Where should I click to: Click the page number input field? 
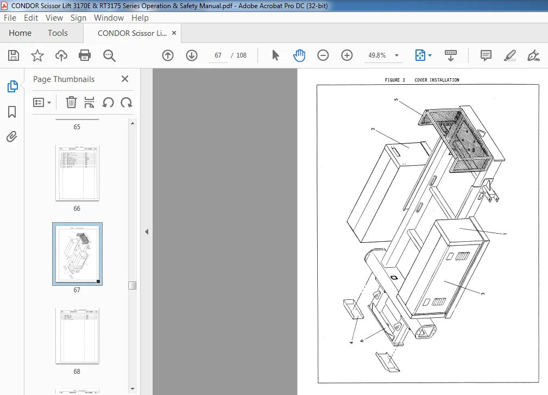[218, 55]
